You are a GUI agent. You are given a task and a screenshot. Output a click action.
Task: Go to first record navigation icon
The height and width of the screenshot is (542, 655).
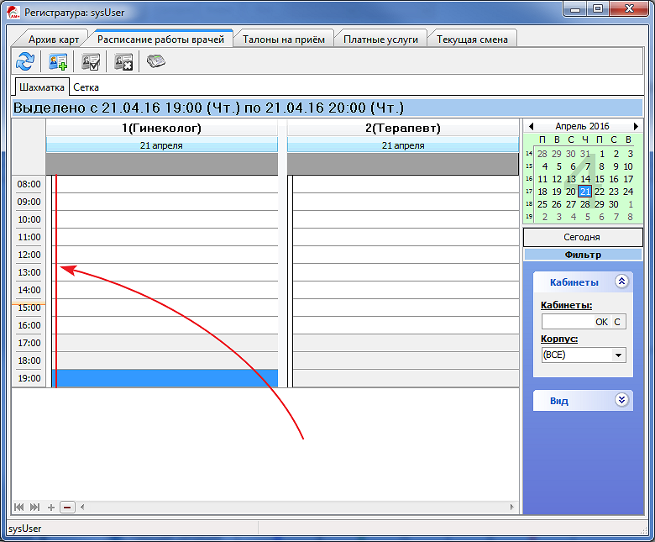pos(18,508)
